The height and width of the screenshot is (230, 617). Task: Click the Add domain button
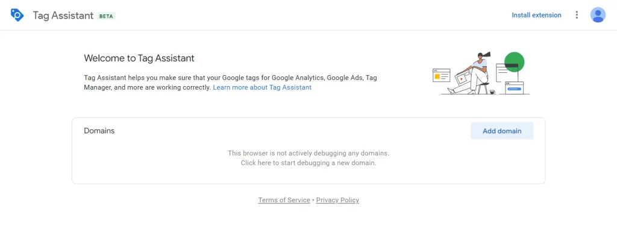(x=502, y=131)
